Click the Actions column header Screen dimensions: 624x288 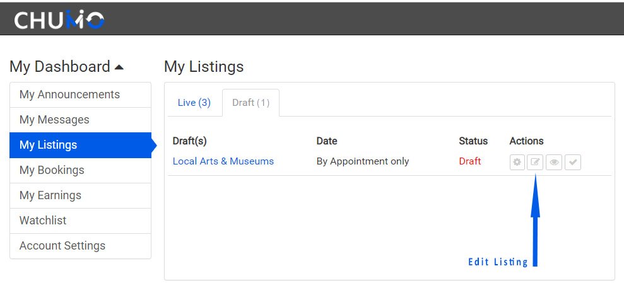[x=526, y=141]
